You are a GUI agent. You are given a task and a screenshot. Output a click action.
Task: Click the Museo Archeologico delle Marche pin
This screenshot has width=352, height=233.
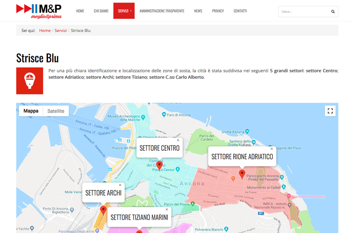[143, 117]
